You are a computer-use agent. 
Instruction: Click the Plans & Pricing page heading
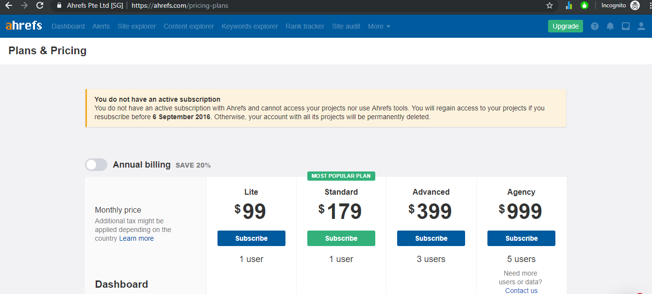[48, 50]
